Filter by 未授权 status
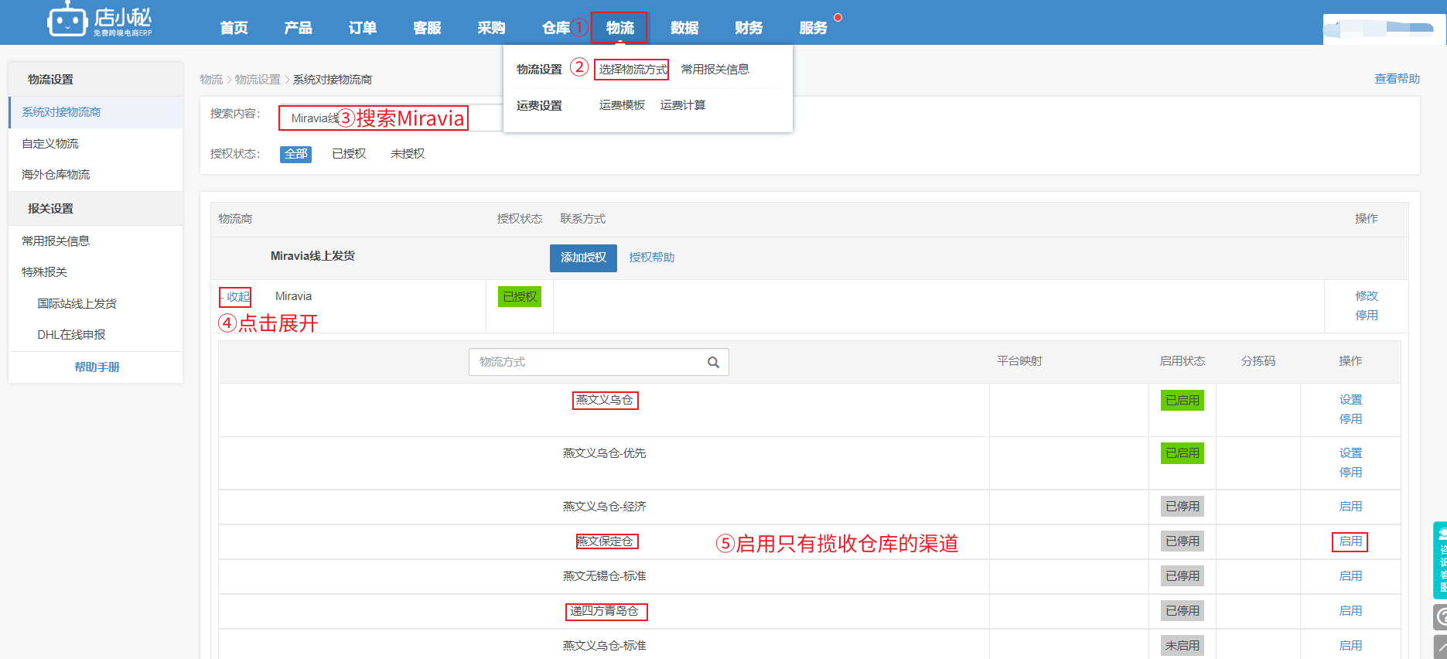The height and width of the screenshot is (659, 1447). (408, 154)
